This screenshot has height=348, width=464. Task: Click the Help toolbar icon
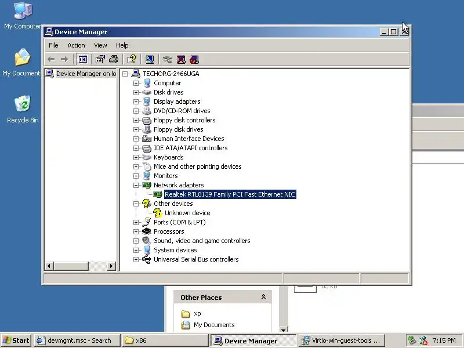(x=132, y=60)
